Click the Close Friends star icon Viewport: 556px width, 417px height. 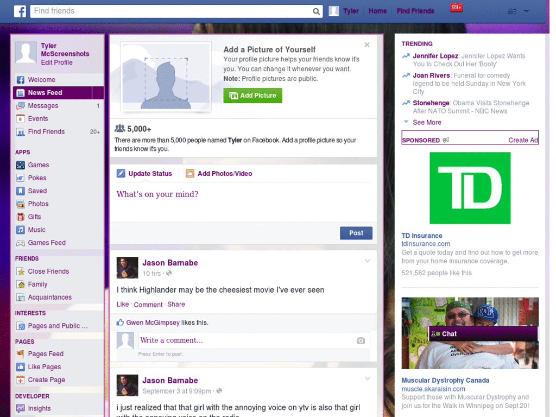pyautogui.click(x=21, y=271)
